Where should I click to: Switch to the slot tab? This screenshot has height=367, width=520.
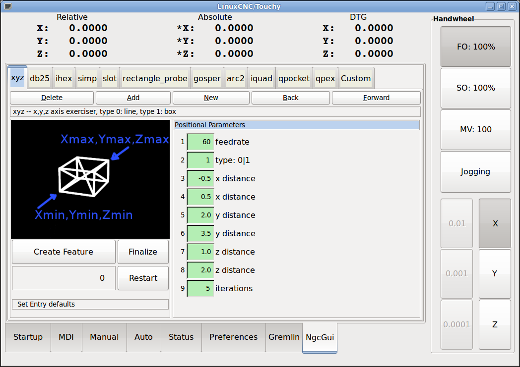point(110,78)
